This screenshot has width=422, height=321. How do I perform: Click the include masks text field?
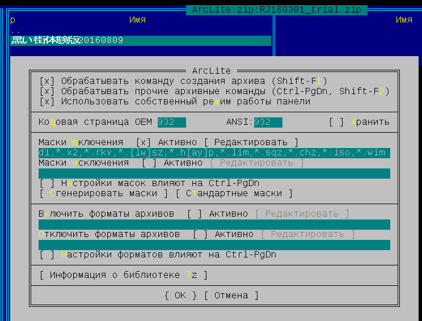(x=214, y=153)
